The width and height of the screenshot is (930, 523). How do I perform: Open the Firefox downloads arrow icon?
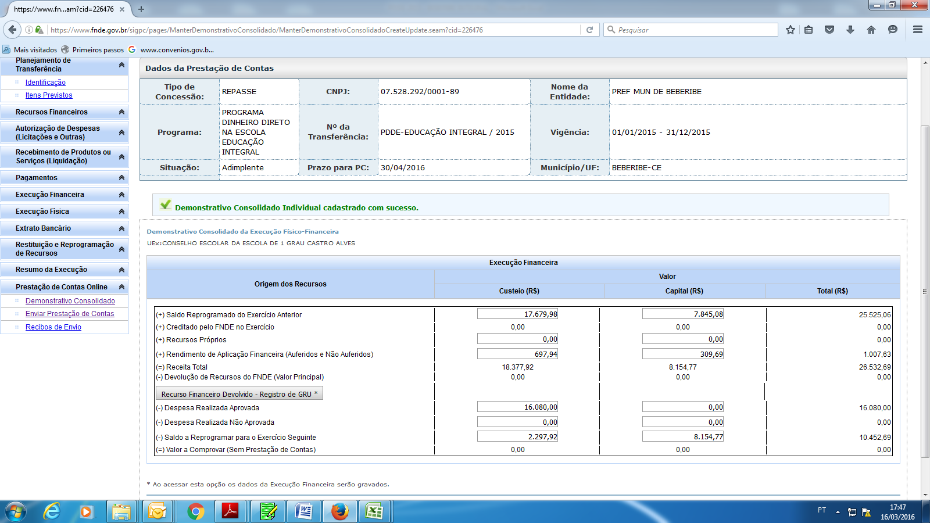click(x=850, y=30)
